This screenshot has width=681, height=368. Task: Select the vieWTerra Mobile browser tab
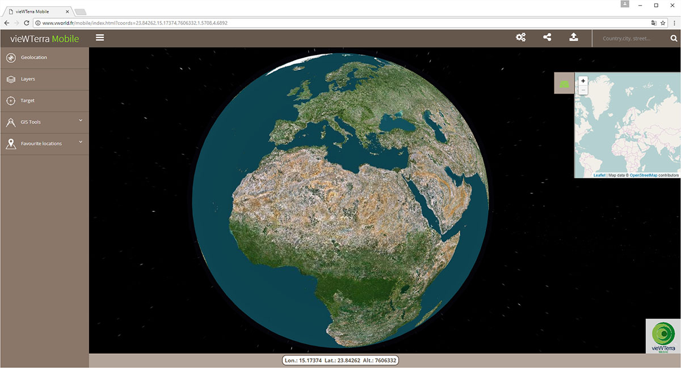click(x=37, y=11)
